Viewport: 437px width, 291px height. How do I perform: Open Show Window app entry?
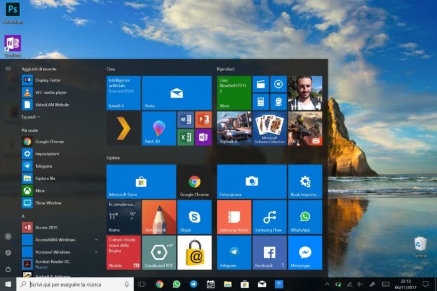(59, 203)
